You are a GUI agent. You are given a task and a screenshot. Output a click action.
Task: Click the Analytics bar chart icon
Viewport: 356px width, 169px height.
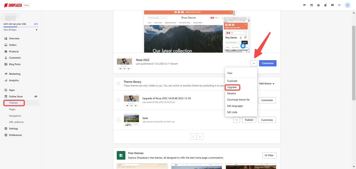[6, 80]
